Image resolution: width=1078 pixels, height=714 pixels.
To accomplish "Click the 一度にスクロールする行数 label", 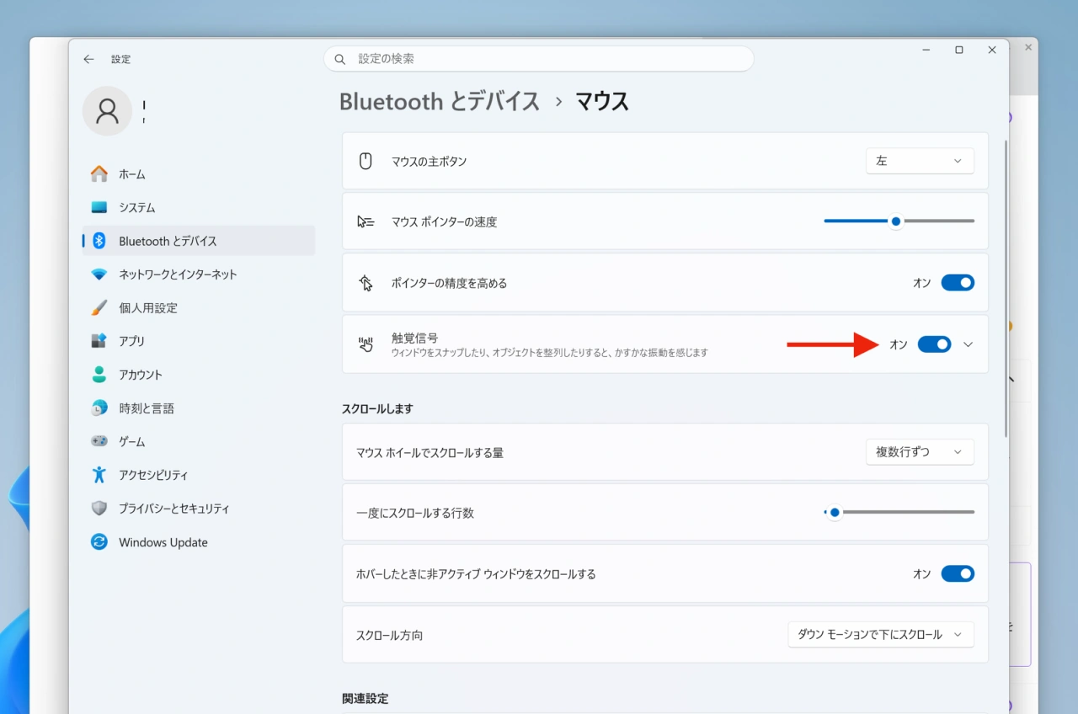I will [x=415, y=513].
